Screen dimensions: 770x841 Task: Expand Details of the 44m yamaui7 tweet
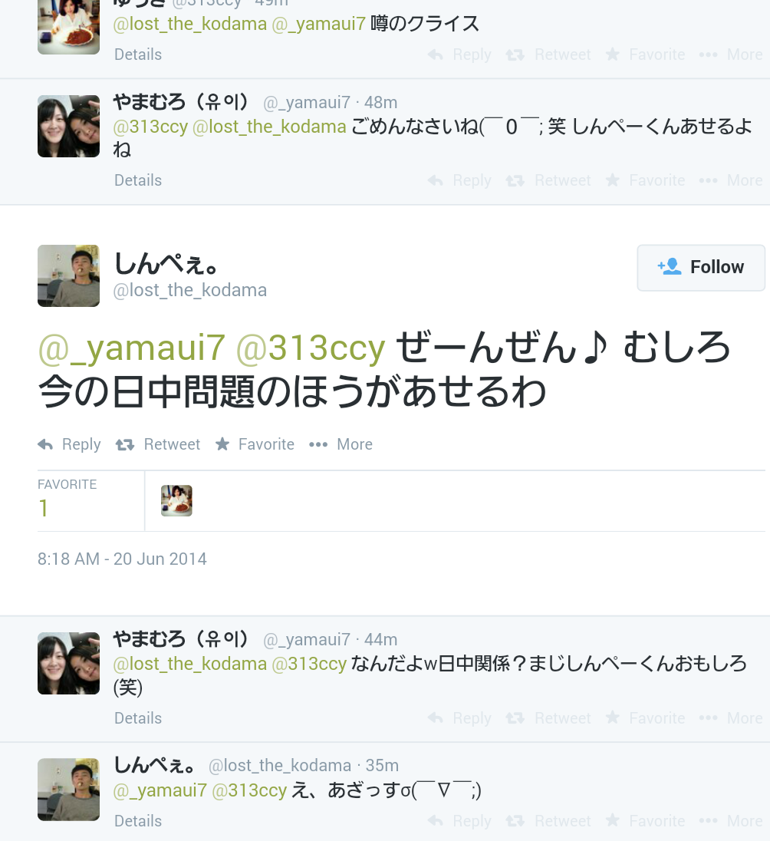point(138,718)
